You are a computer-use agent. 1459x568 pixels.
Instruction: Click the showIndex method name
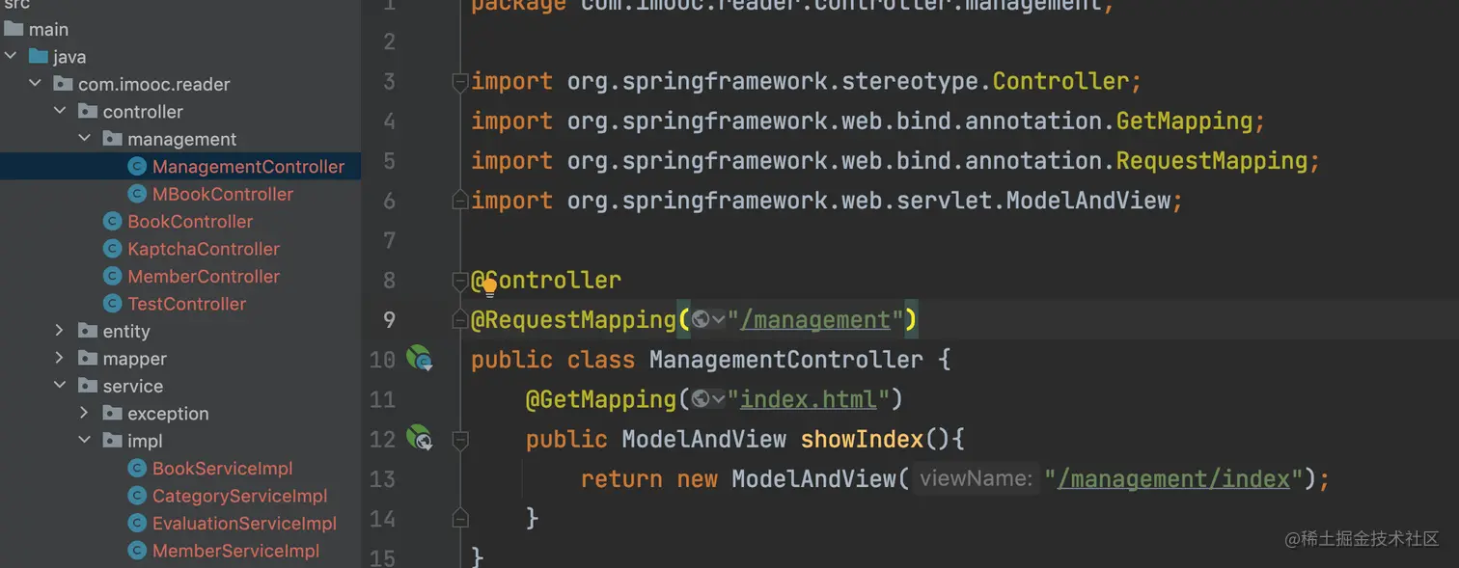click(863, 440)
